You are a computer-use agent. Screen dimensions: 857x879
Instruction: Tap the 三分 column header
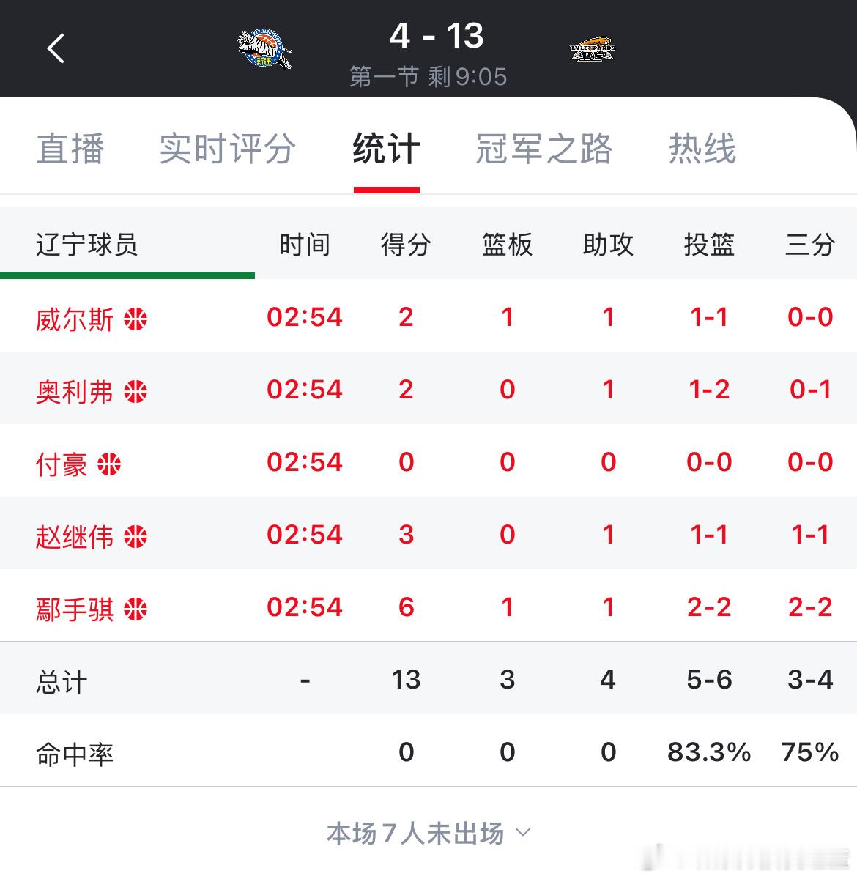pyautogui.click(x=810, y=245)
